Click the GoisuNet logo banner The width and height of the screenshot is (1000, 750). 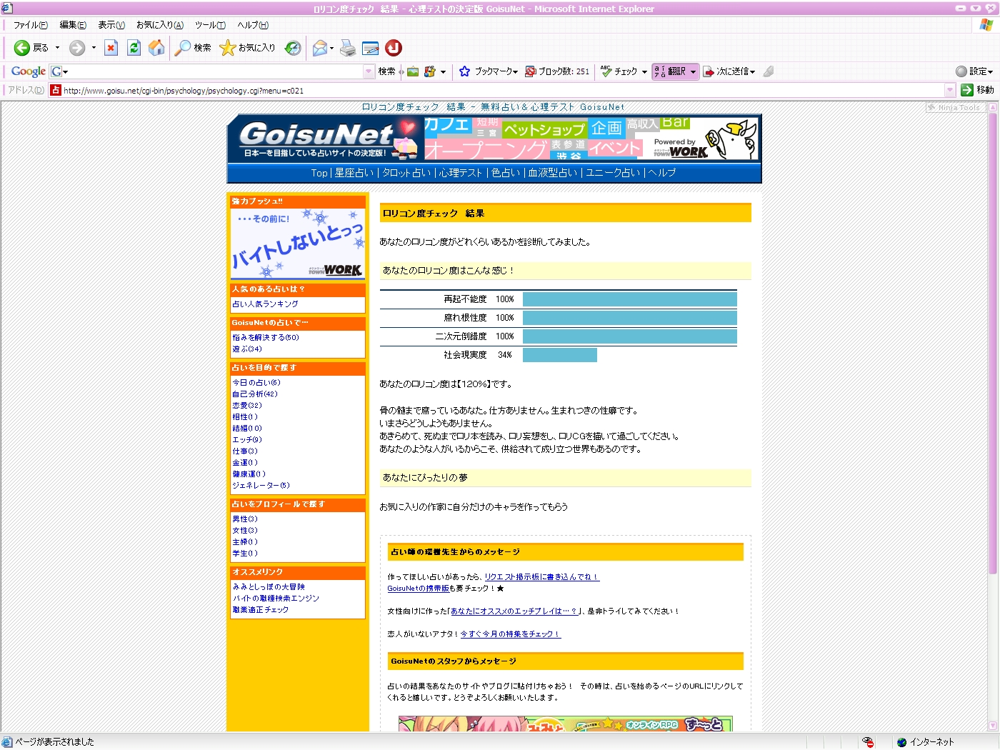coord(325,139)
